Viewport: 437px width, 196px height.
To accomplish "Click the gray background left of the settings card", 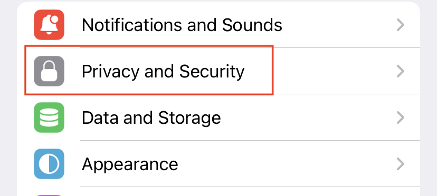I will [8, 98].
